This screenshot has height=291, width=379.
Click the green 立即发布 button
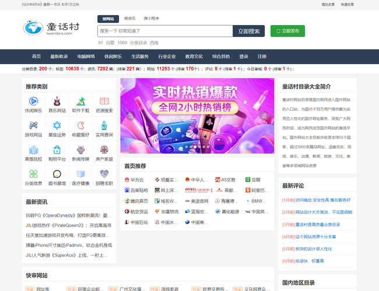[x=287, y=31]
